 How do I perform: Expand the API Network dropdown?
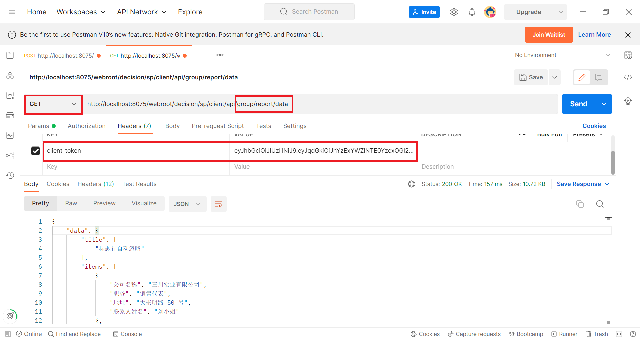pyautogui.click(x=142, y=12)
